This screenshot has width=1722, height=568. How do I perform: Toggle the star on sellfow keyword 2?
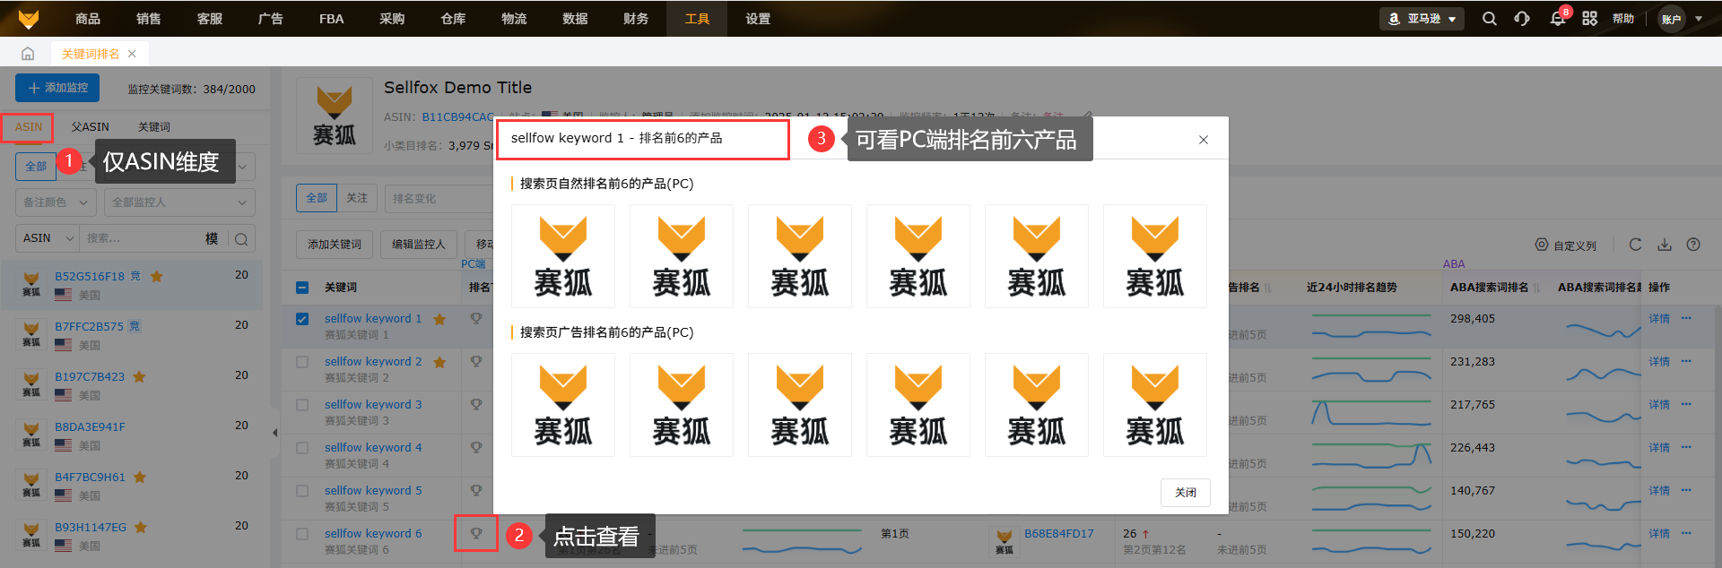pyautogui.click(x=439, y=362)
